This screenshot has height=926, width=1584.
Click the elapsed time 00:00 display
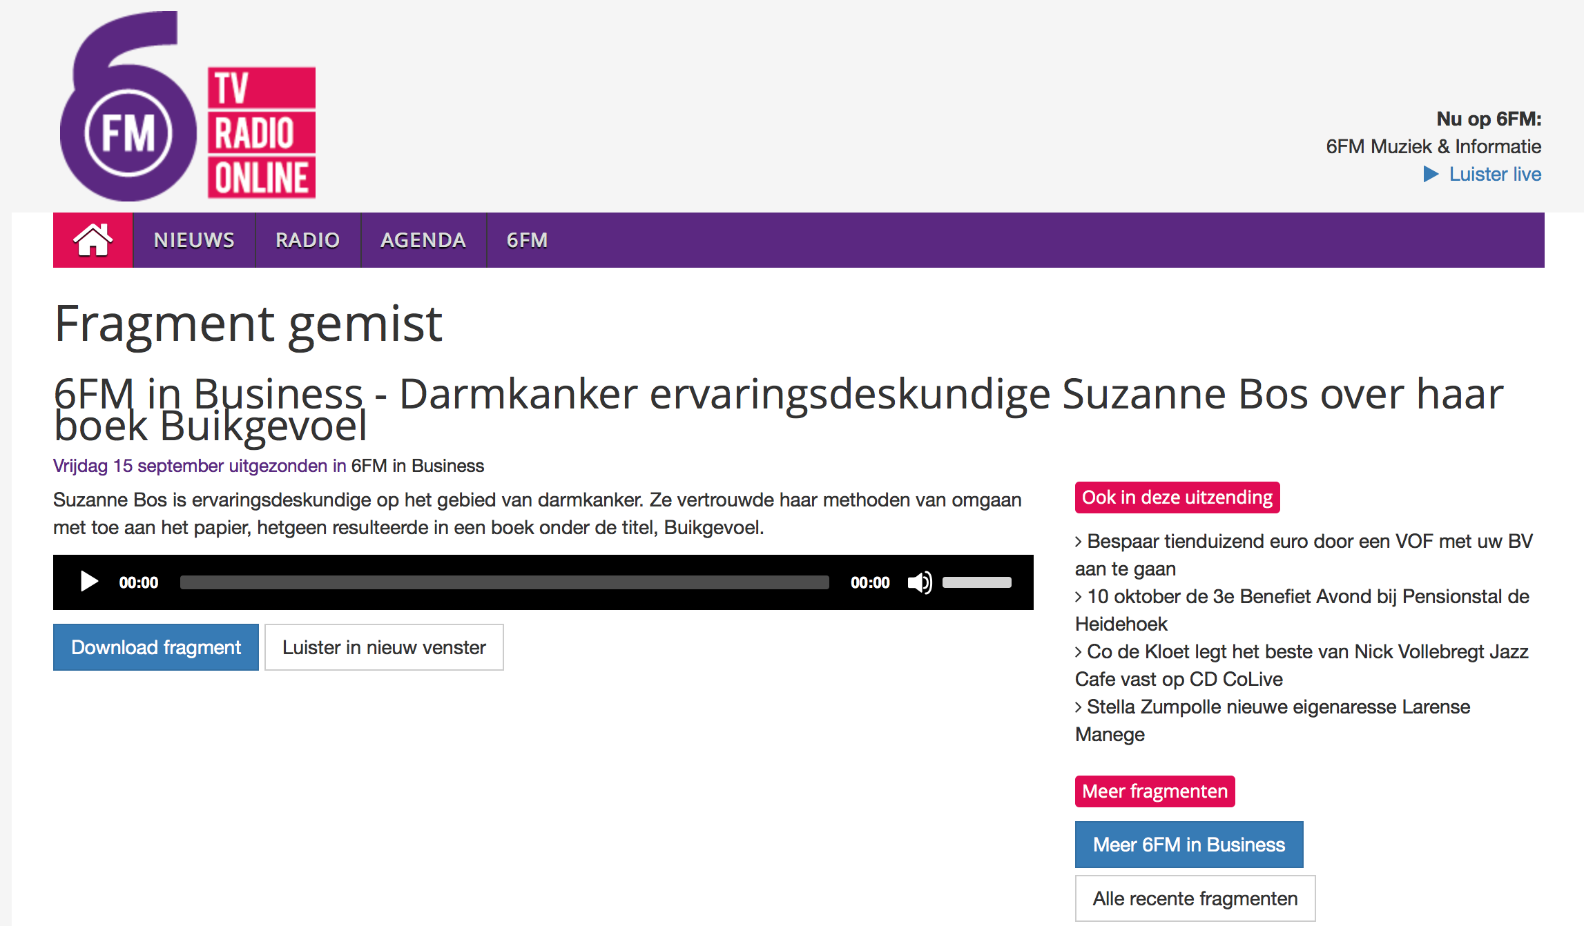click(139, 582)
